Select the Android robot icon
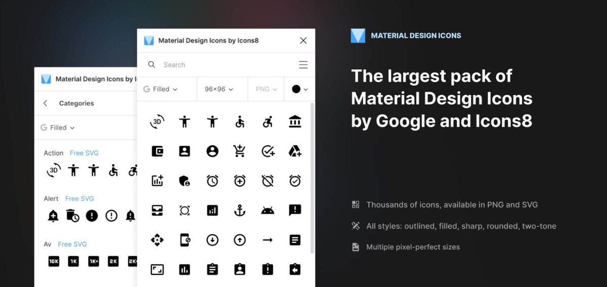This screenshot has width=607, height=287. [x=268, y=210]
